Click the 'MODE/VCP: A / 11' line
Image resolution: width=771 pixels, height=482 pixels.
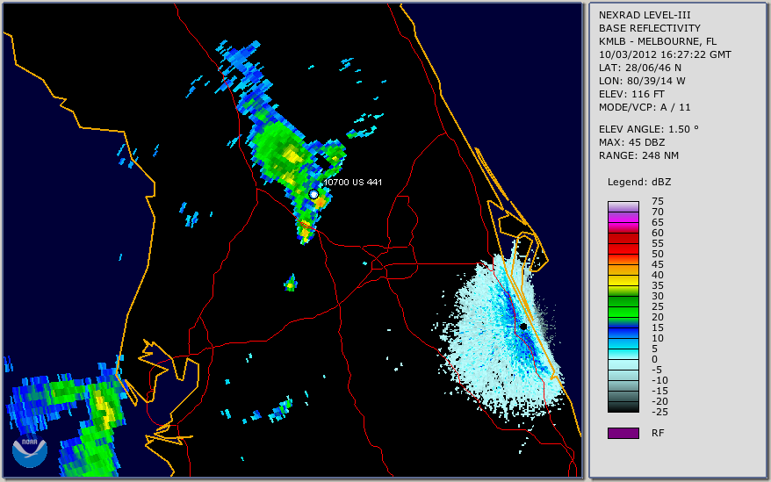tap(645, 107)
